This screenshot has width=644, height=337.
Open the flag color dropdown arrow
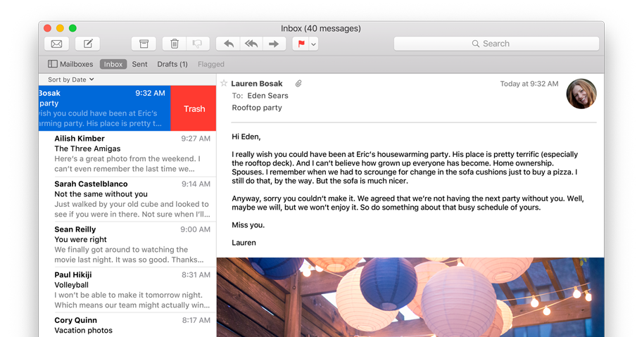[x=314, y=44]
